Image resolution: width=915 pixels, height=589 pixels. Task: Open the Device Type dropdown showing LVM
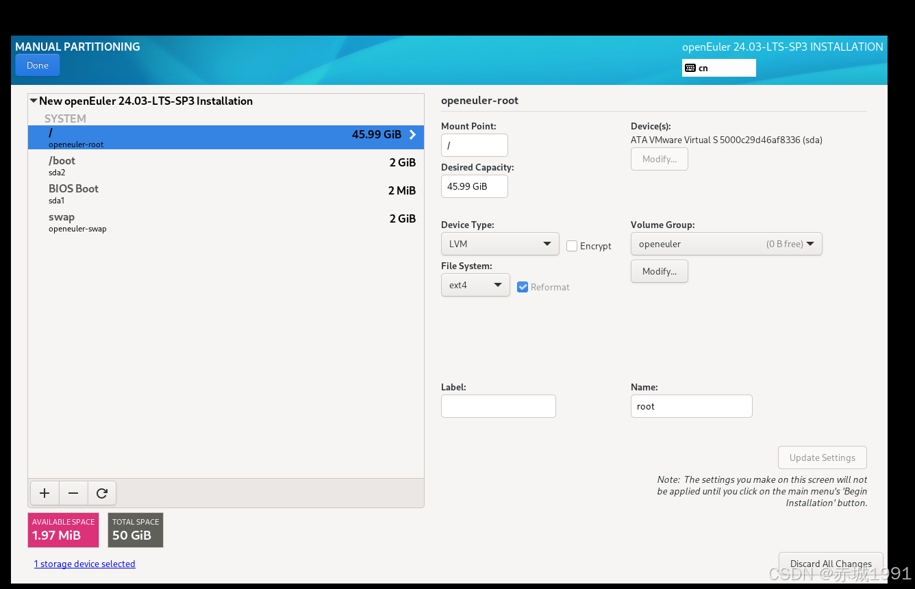click(500, 244)
